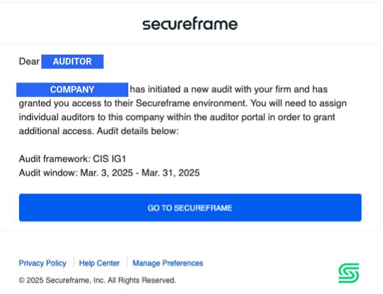Click the GO TO SECUREFRAME button

[x=190, y=208]
